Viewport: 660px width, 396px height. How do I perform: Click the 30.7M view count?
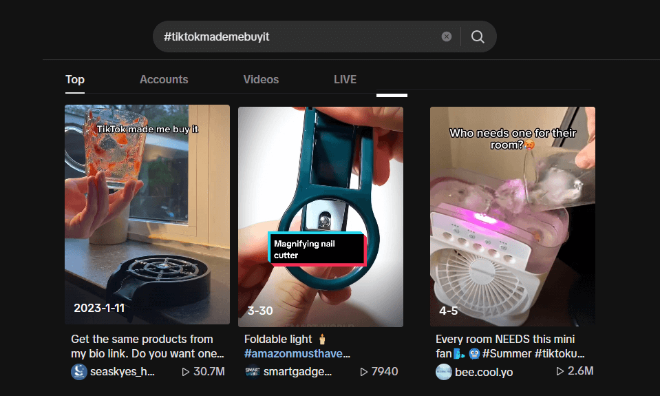(209, 372)
